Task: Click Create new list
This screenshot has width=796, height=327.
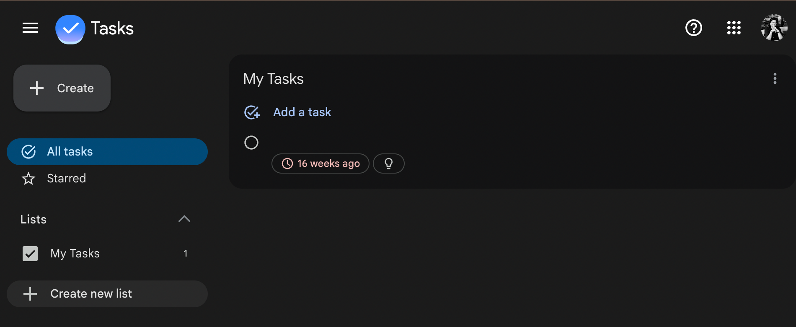Action: click(107, 294)
